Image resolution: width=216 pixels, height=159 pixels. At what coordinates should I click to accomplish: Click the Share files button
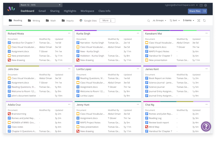[195, 11]
